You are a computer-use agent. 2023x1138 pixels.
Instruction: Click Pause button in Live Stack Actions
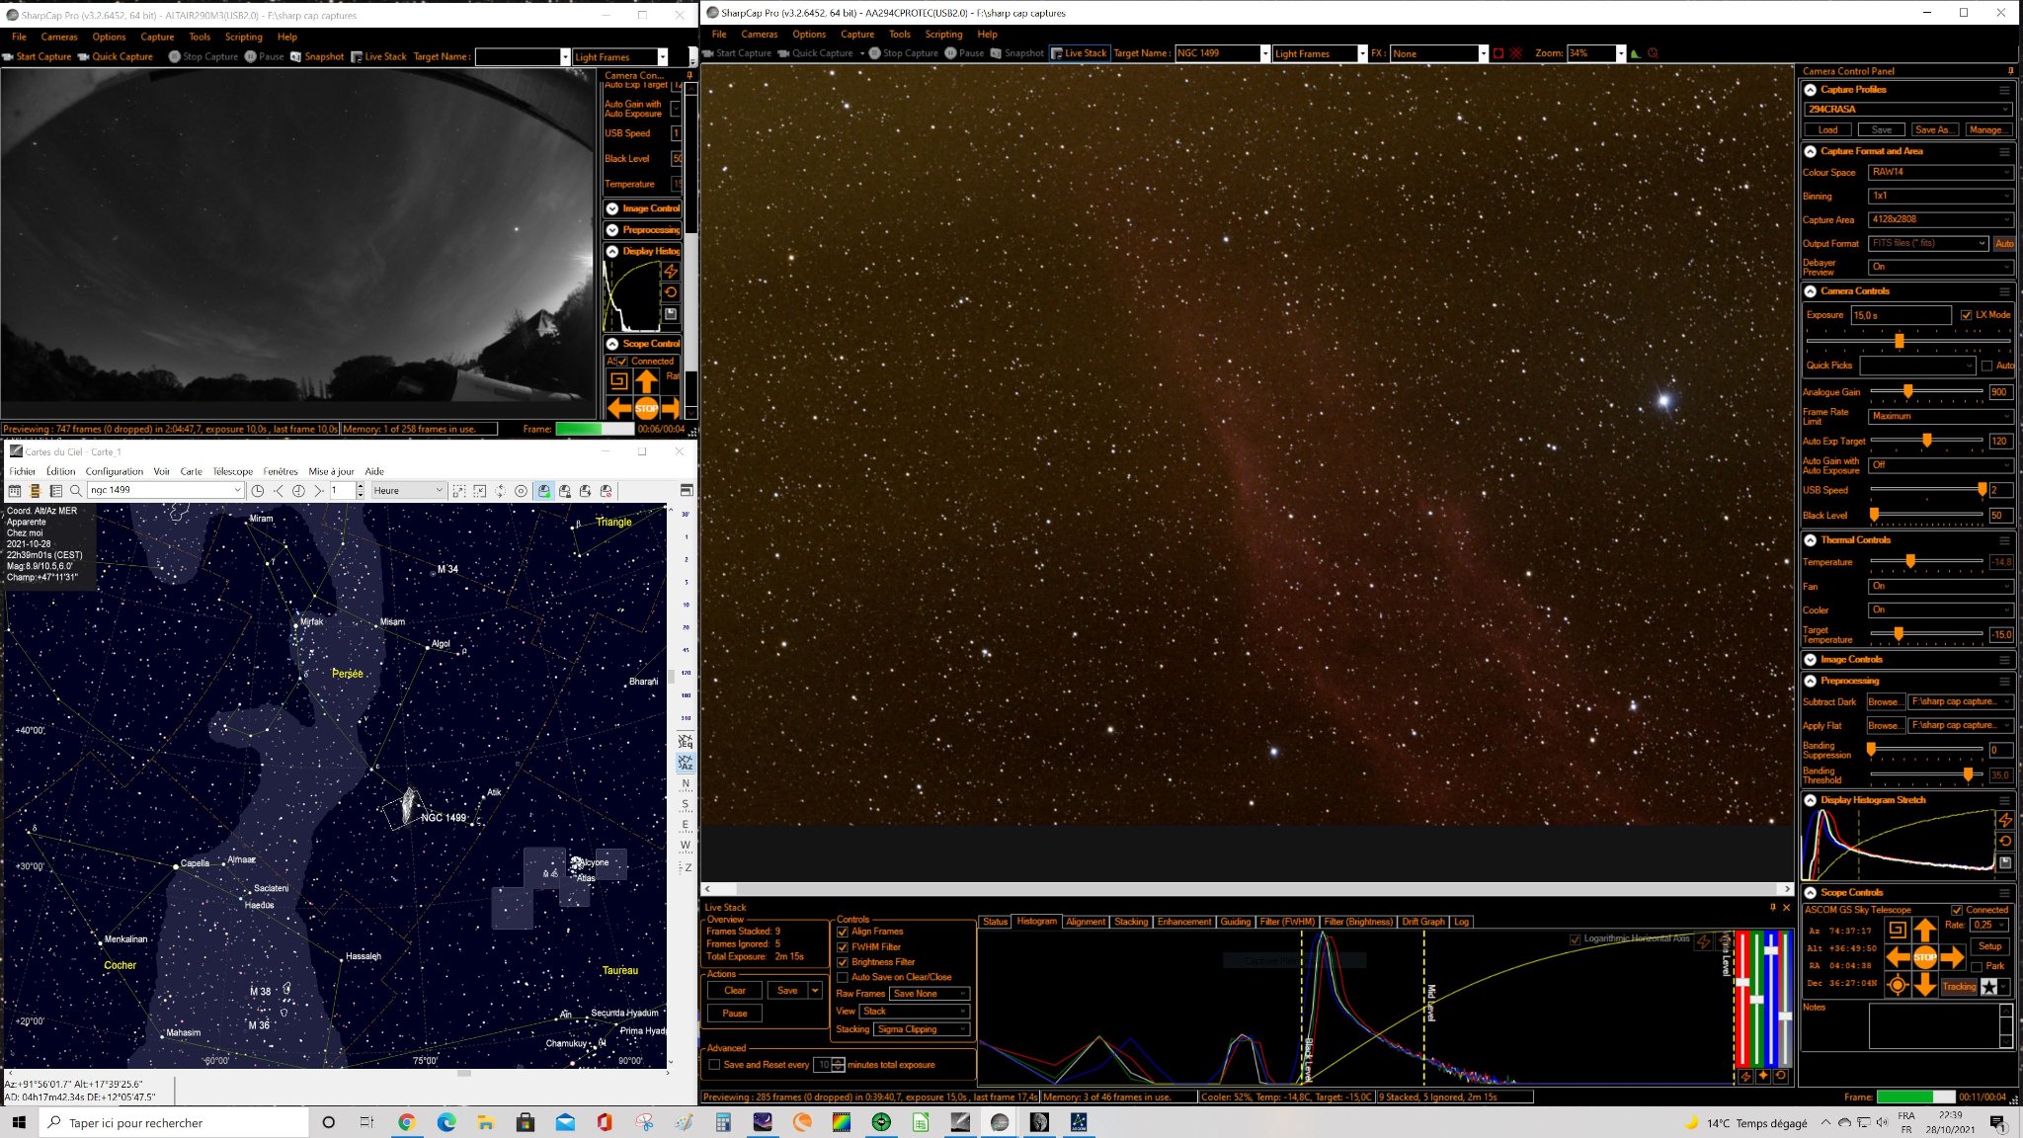[735, 1014]
